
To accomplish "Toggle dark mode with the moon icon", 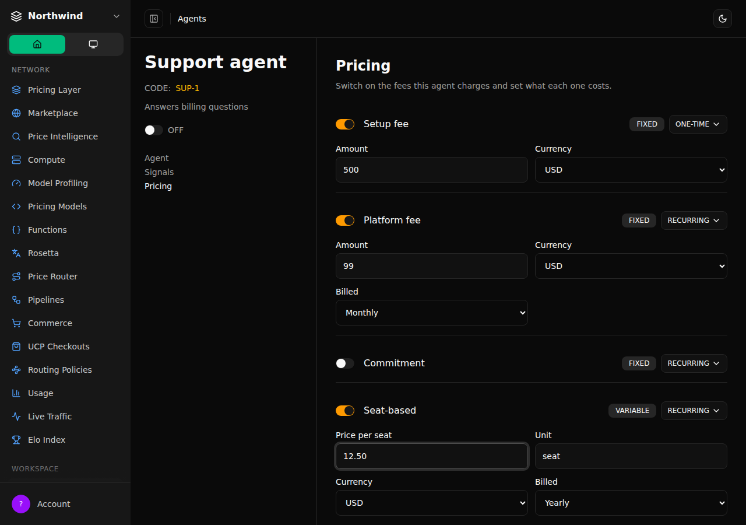I will [x=723, y=19].
